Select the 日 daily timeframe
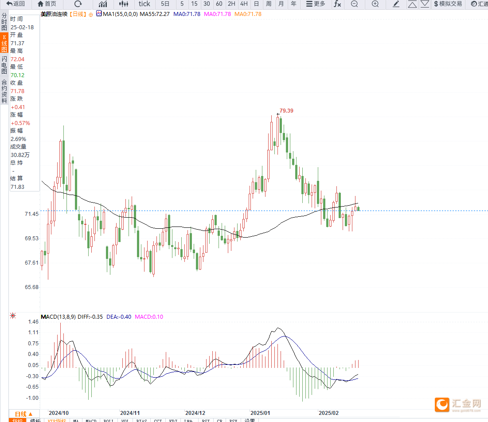The width and height of the screenshot is (488, 422). pos(257,4)
